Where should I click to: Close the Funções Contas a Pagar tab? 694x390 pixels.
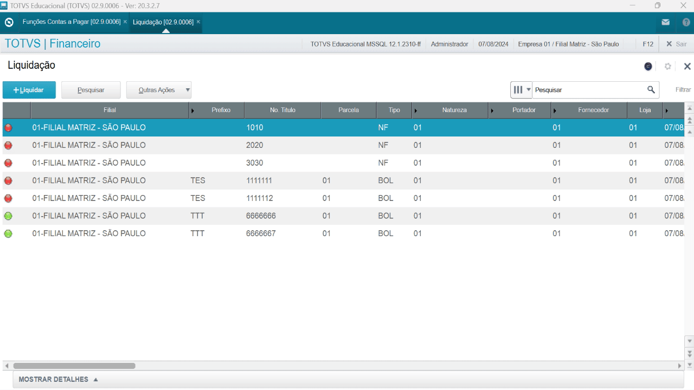[125, 22]
